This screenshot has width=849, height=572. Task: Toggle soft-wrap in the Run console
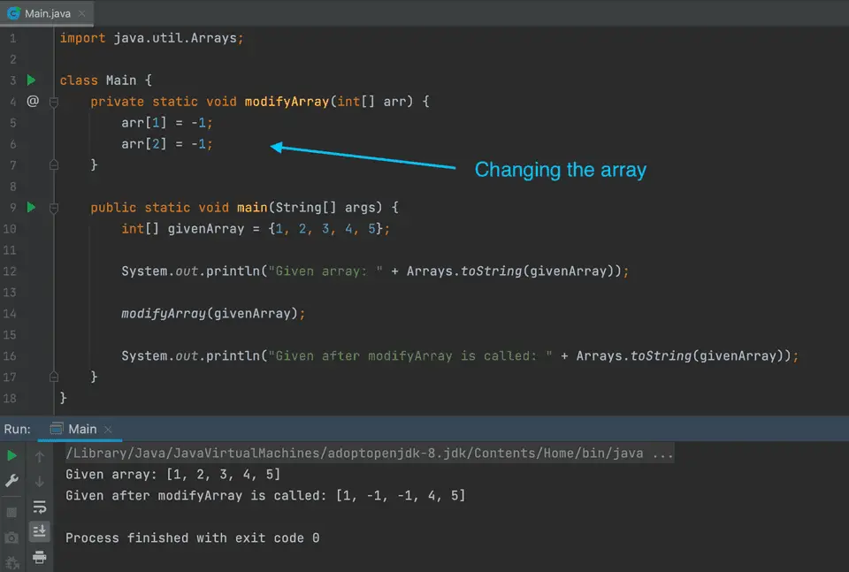(40, 507)
